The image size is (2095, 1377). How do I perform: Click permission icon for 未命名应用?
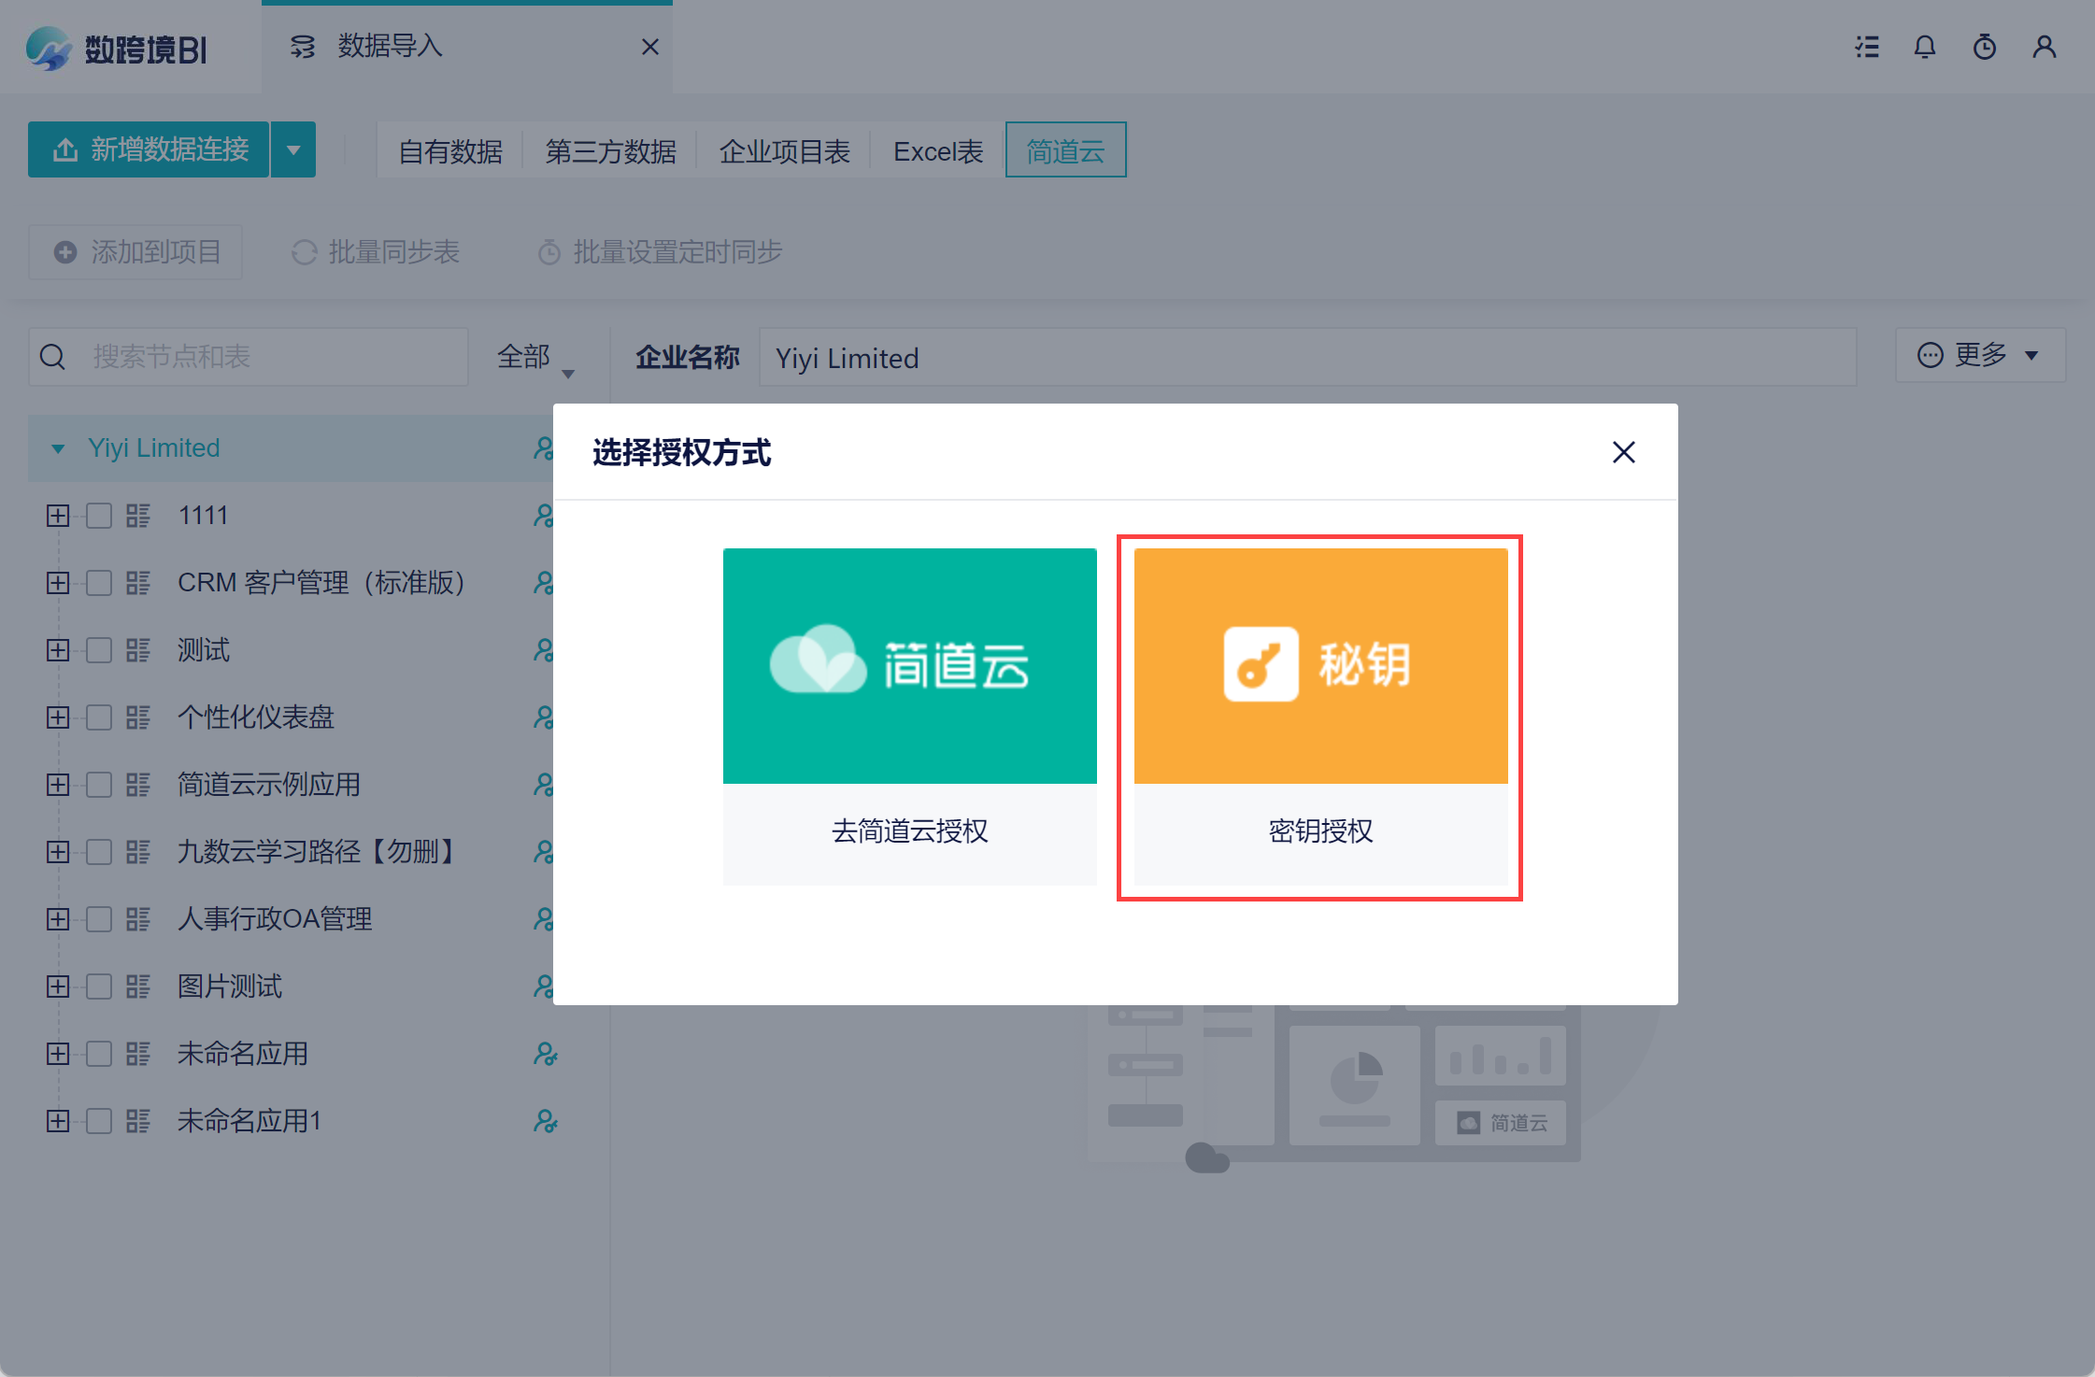point(545,1054)
